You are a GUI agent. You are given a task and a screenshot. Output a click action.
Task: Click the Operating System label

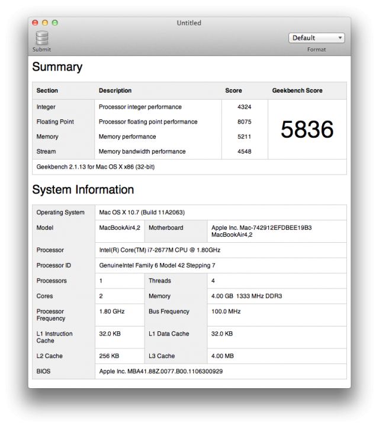click(60, 213)
